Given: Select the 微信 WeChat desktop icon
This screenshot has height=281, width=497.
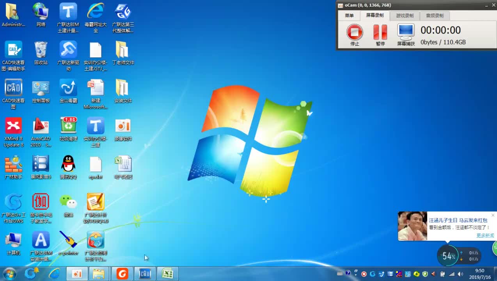Looking at the screenshot, I should pyautogui.click(x=68, y=205).
